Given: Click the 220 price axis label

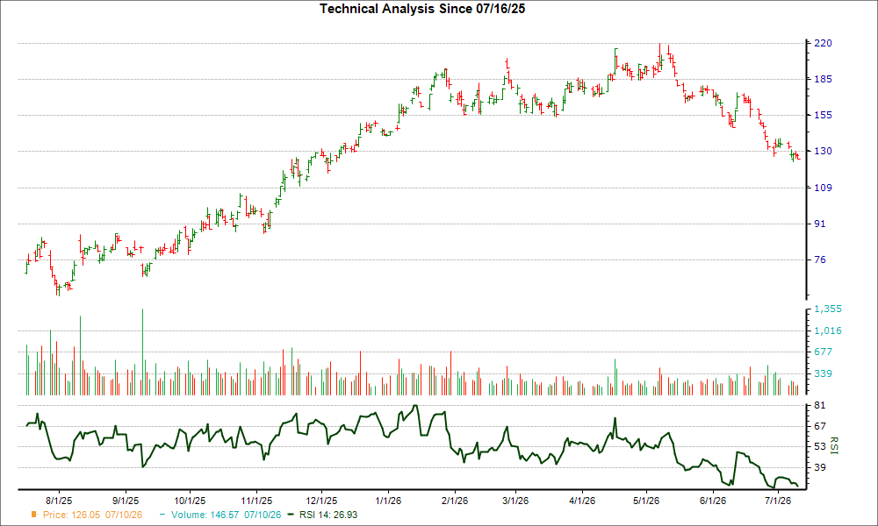Looking at the screenshot, I should (823, 43).
